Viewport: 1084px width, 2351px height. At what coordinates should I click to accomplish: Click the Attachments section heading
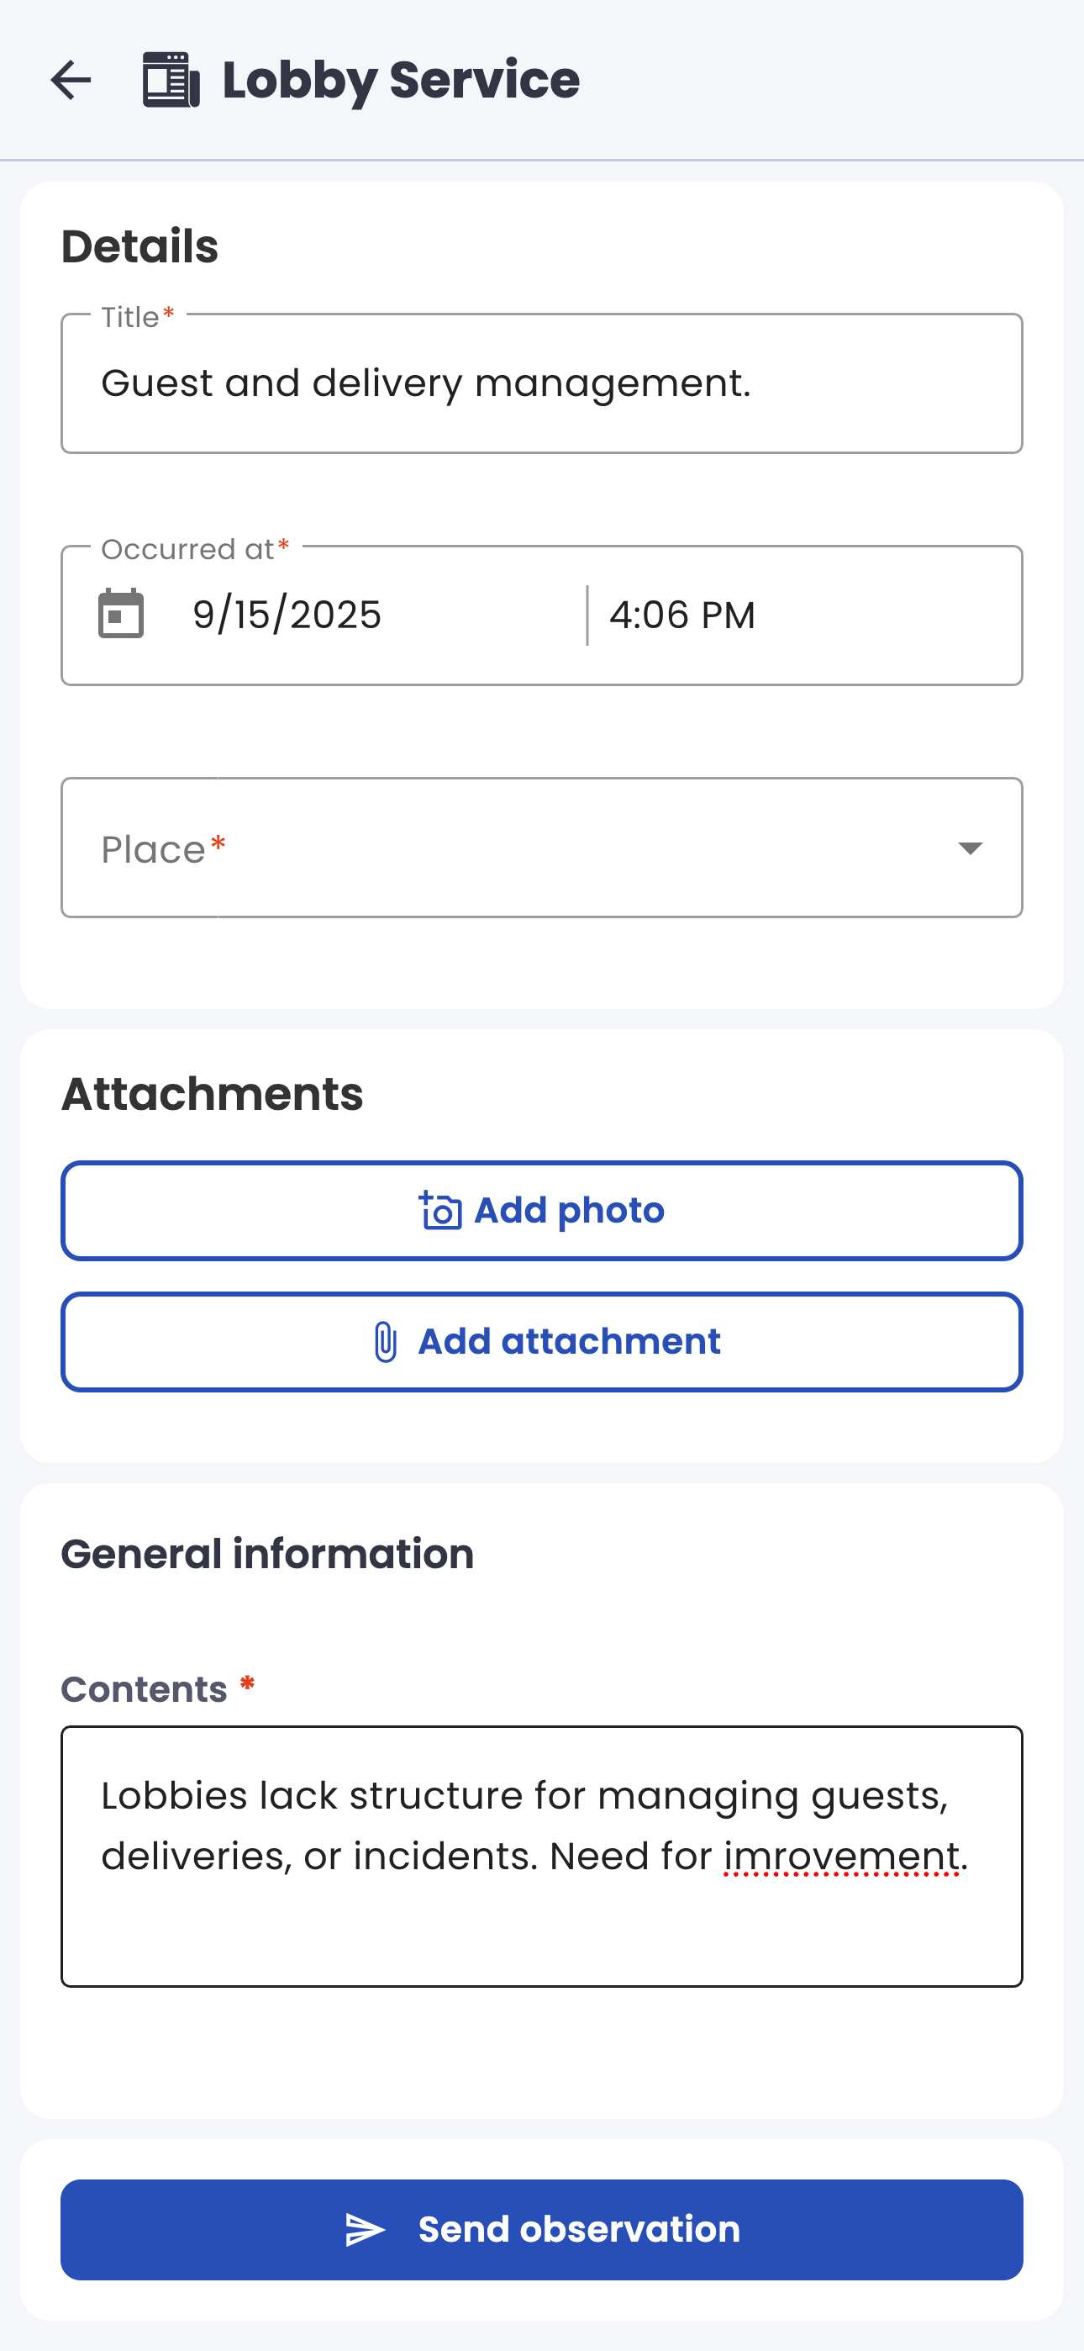click(x=212, y=1093)
